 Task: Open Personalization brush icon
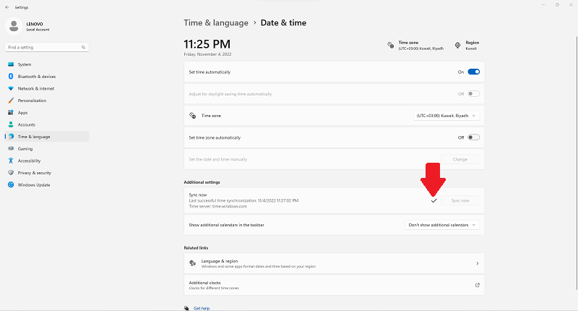11,101
